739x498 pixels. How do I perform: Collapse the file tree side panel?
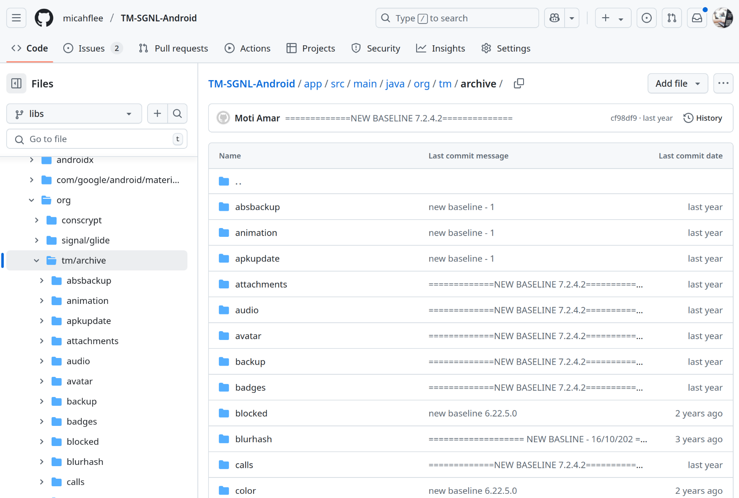(x=16, y=83)
